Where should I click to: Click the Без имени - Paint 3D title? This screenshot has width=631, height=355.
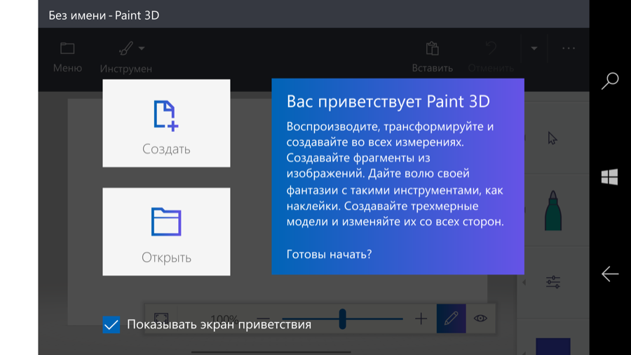pyautogui.click(x=104, y=15)
